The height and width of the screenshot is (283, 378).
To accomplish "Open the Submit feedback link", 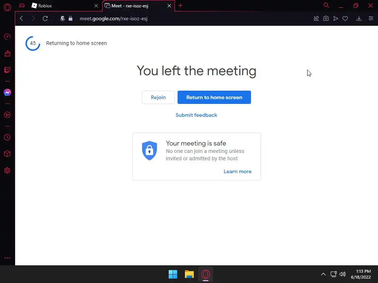I will 196,115.
